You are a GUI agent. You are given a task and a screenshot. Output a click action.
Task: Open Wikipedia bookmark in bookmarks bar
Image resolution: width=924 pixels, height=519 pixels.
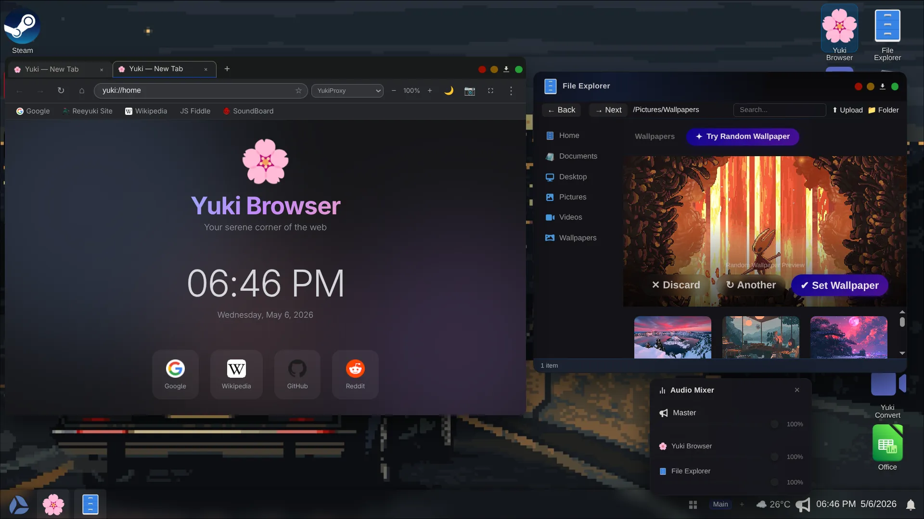pos(146,111)
